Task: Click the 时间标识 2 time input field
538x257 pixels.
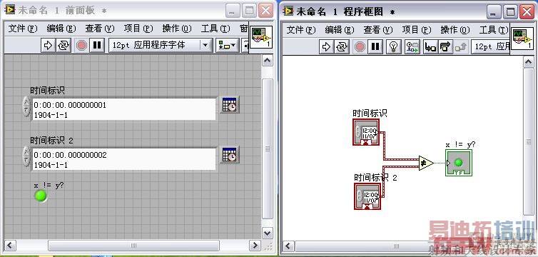Action: (124, 159)
